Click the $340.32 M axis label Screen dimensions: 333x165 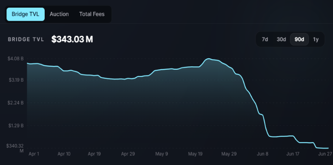click(x=15, y=148)
